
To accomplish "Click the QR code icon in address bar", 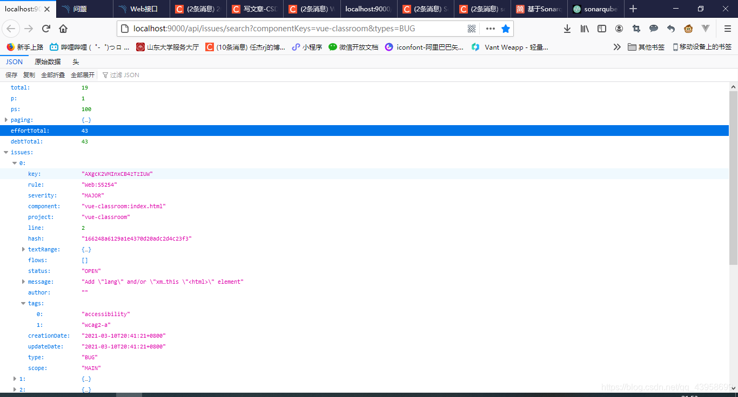I will tap(472, 29).
